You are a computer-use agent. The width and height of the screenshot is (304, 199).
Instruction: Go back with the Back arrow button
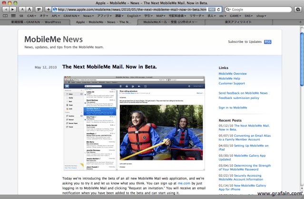6,10
